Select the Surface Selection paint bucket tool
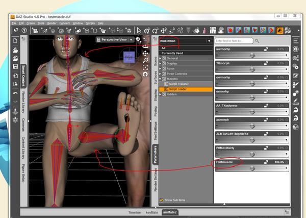The image size is (306, 218). tap(196, 31)
